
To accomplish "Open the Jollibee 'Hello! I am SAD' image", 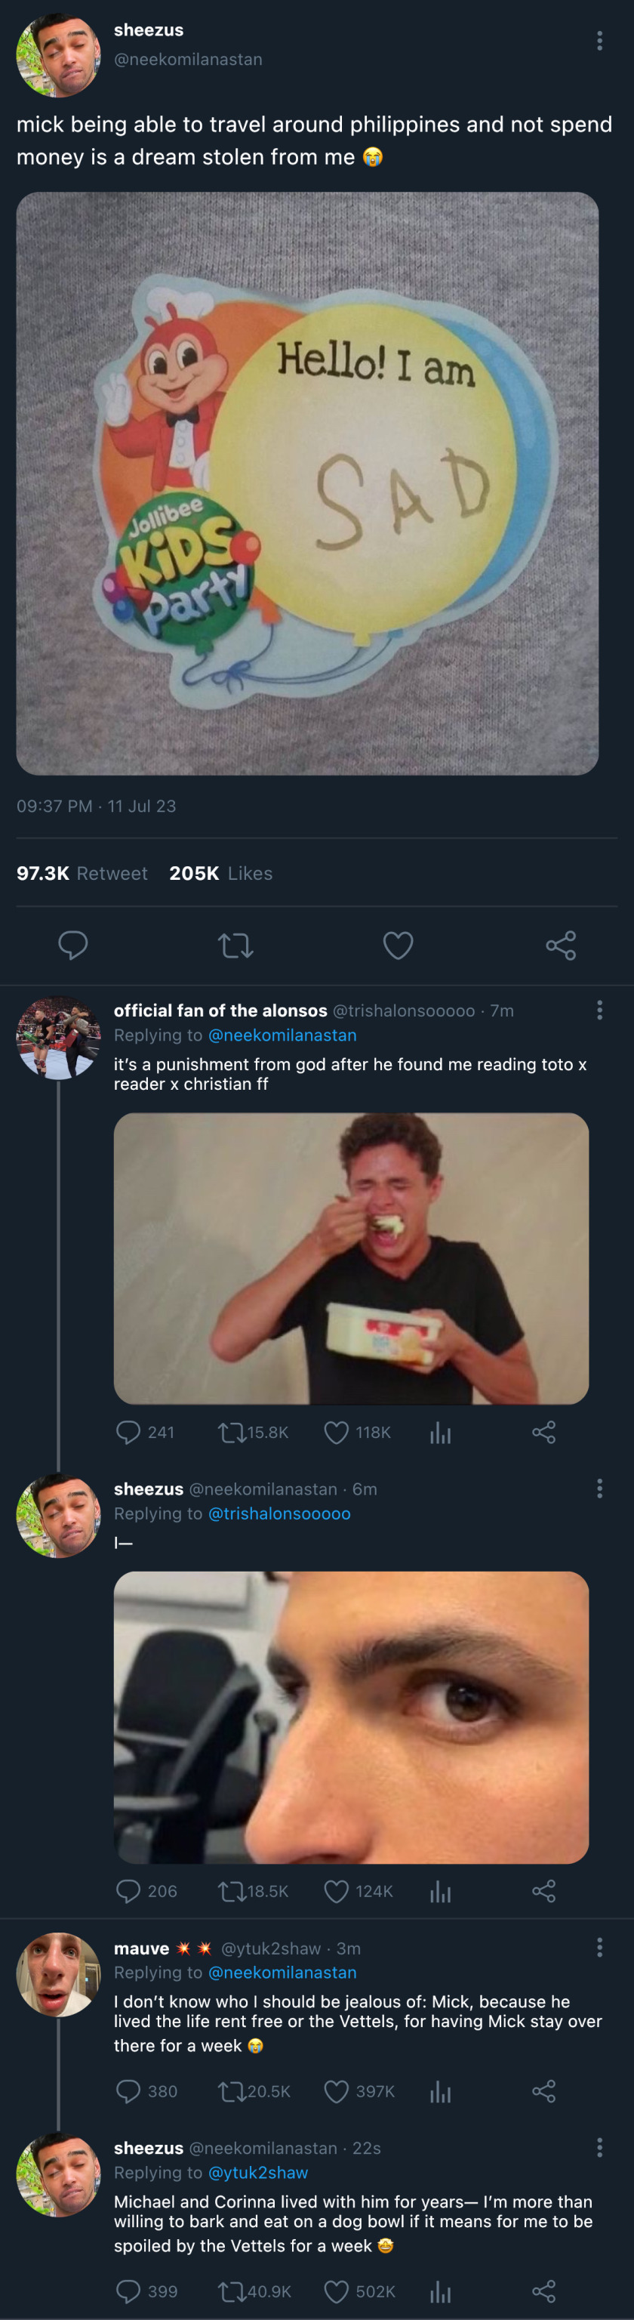I will point(307,483).
